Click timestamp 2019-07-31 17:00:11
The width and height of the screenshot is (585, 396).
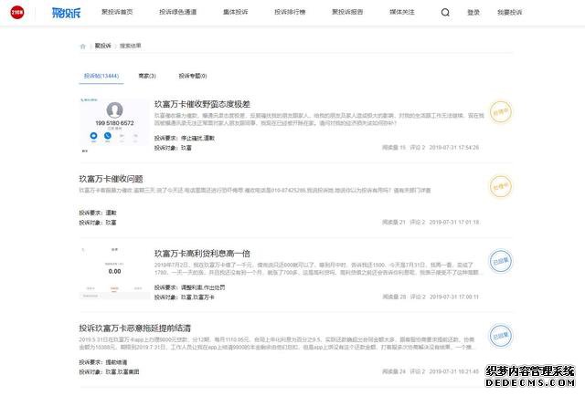pos(454,297)
